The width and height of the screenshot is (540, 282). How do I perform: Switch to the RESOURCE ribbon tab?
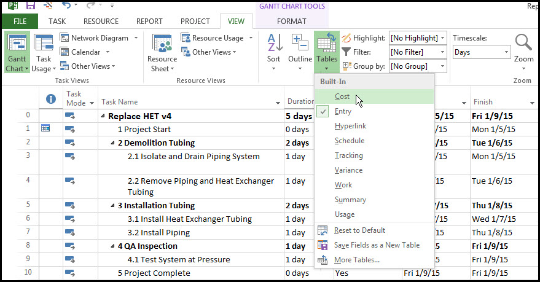pos(101,22)
